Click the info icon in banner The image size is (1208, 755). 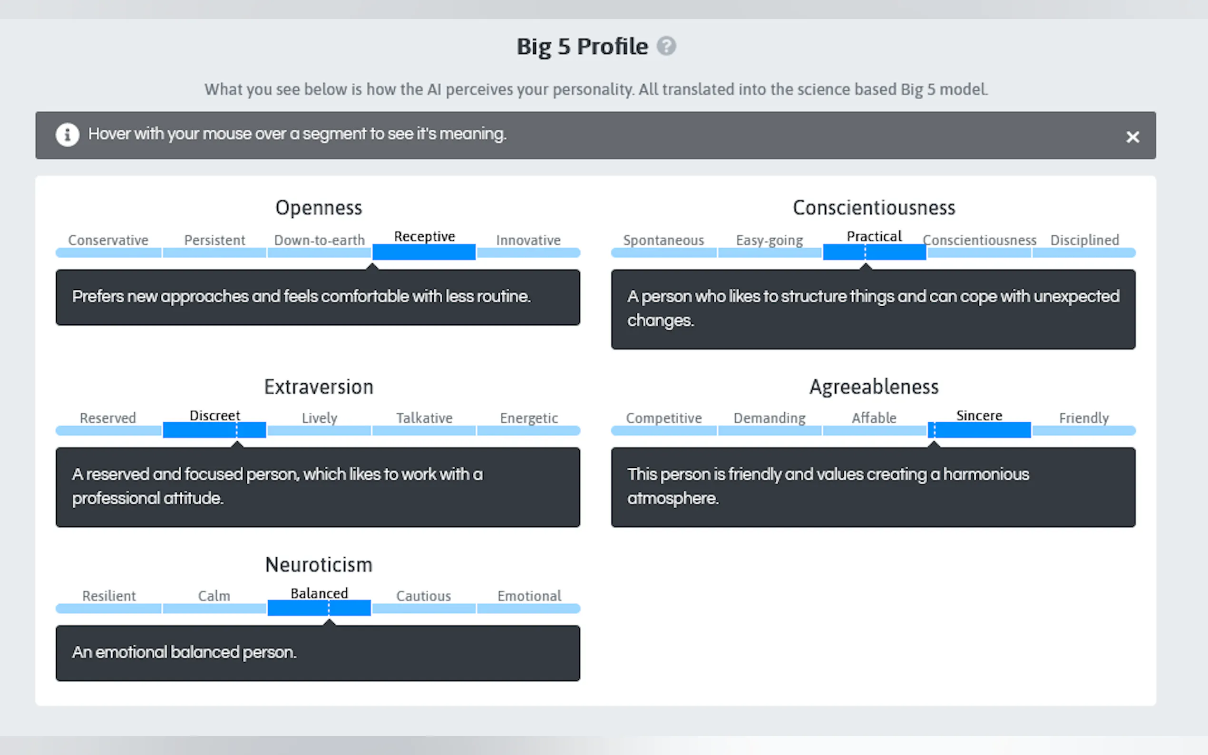click(x=68, y=135)
